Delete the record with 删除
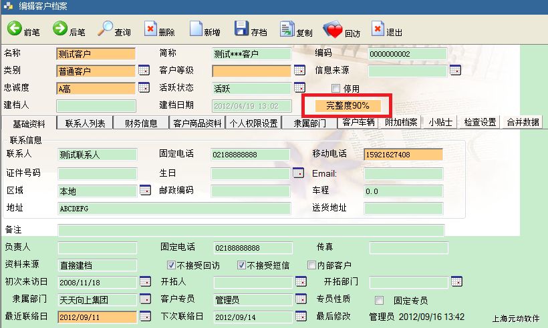 (159, 29)
